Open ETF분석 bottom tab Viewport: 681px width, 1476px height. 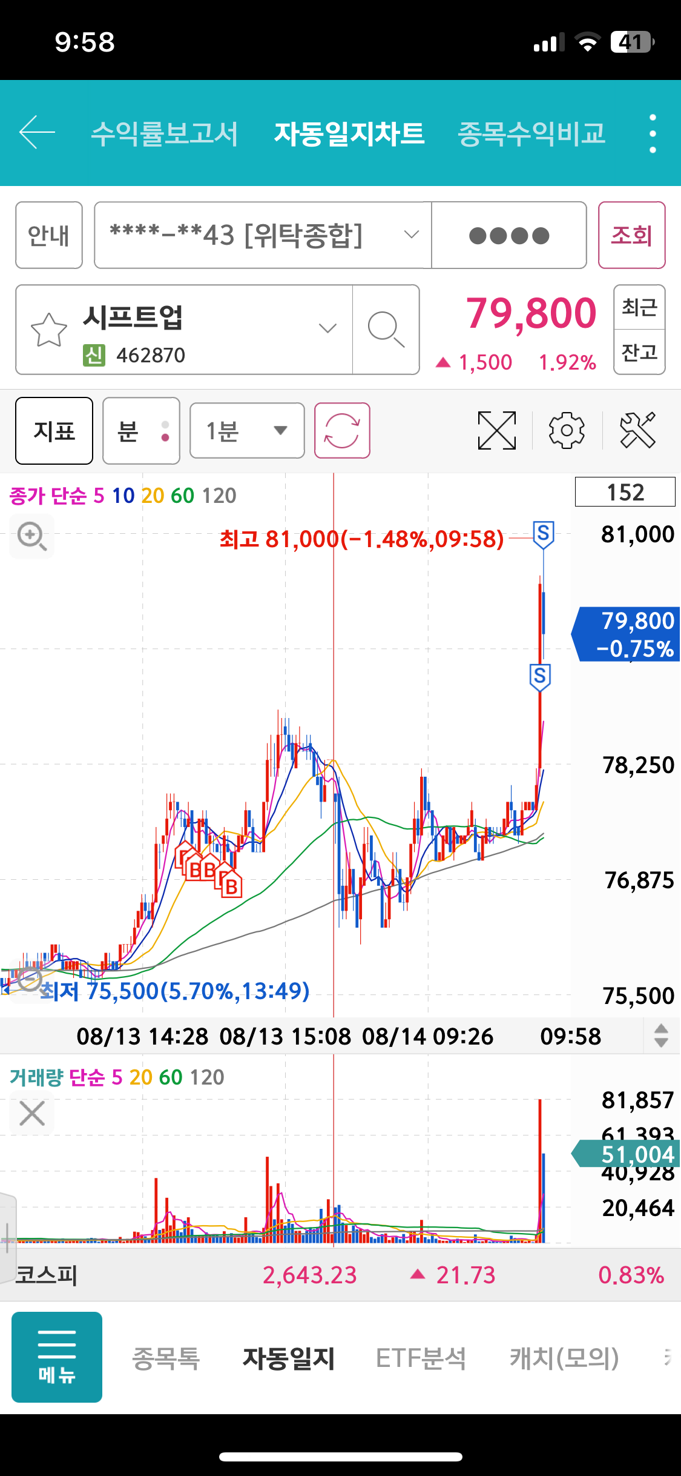421,1358
